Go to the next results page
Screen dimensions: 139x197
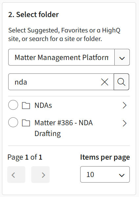pyautogui.click(x=40, y=174)
